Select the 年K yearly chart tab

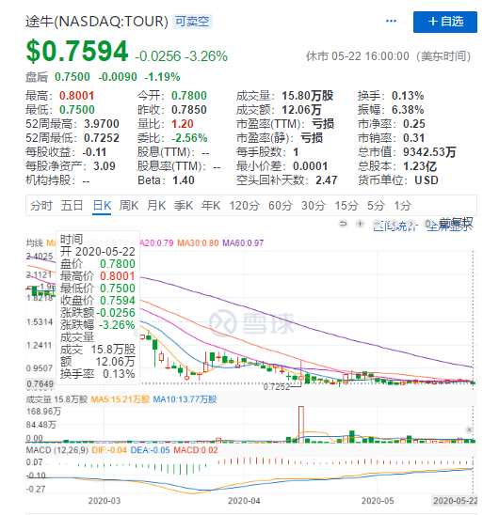coord(211,206)
